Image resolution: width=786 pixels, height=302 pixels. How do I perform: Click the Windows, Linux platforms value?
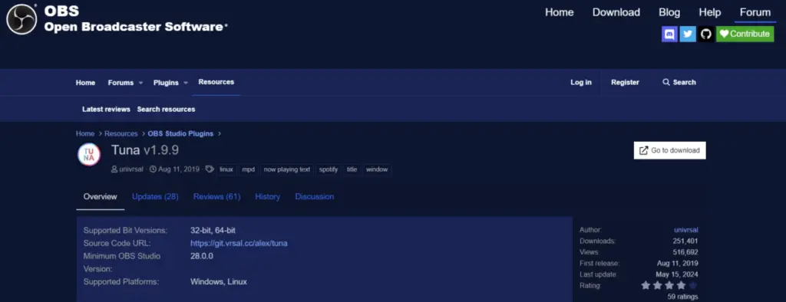tap(219, 282)
